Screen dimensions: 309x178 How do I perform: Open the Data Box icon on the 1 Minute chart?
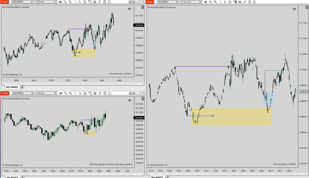pyautogui.click(x=85, y=2)
